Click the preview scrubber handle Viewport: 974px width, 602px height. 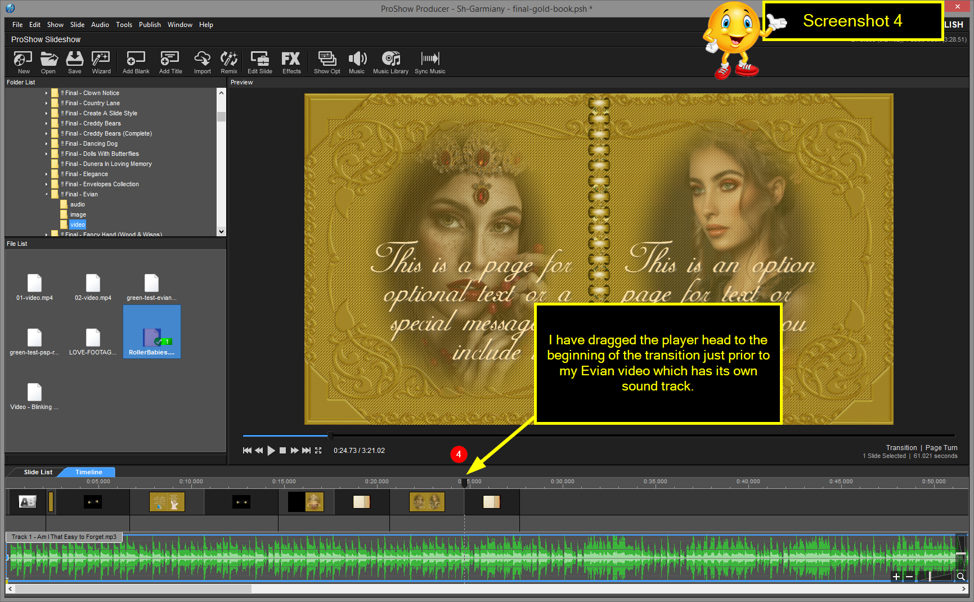tap(330, 435)
